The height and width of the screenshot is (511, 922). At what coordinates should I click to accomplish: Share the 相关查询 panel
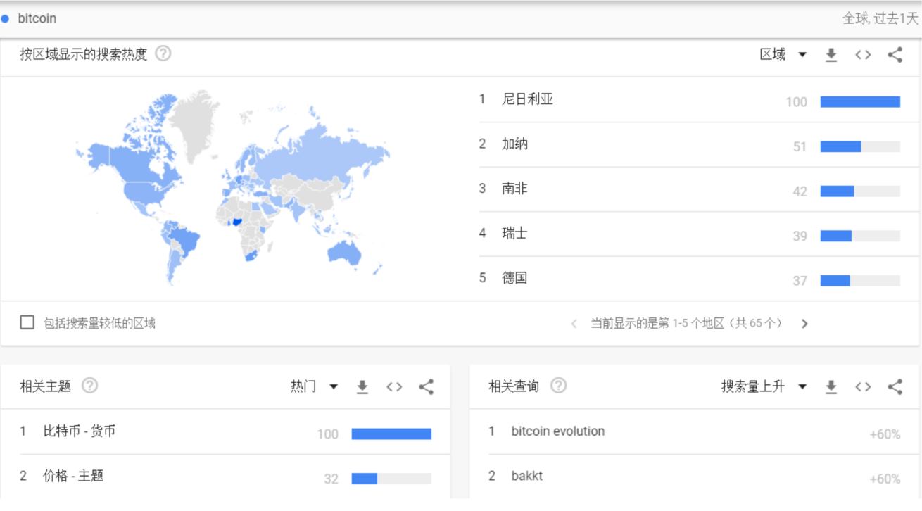point(895,386)
